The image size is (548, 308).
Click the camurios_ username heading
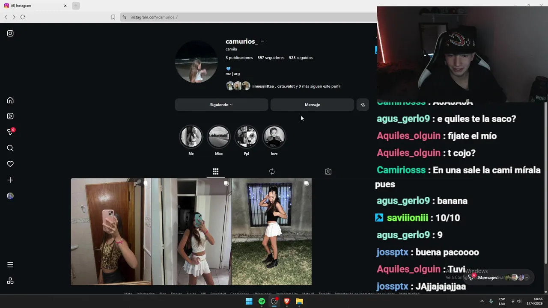[x=241, y=41]
